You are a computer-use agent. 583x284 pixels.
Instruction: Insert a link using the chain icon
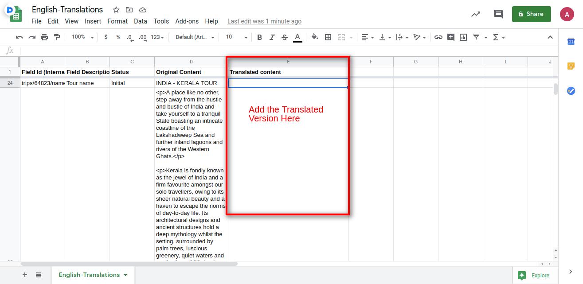(x=438, y=37)
